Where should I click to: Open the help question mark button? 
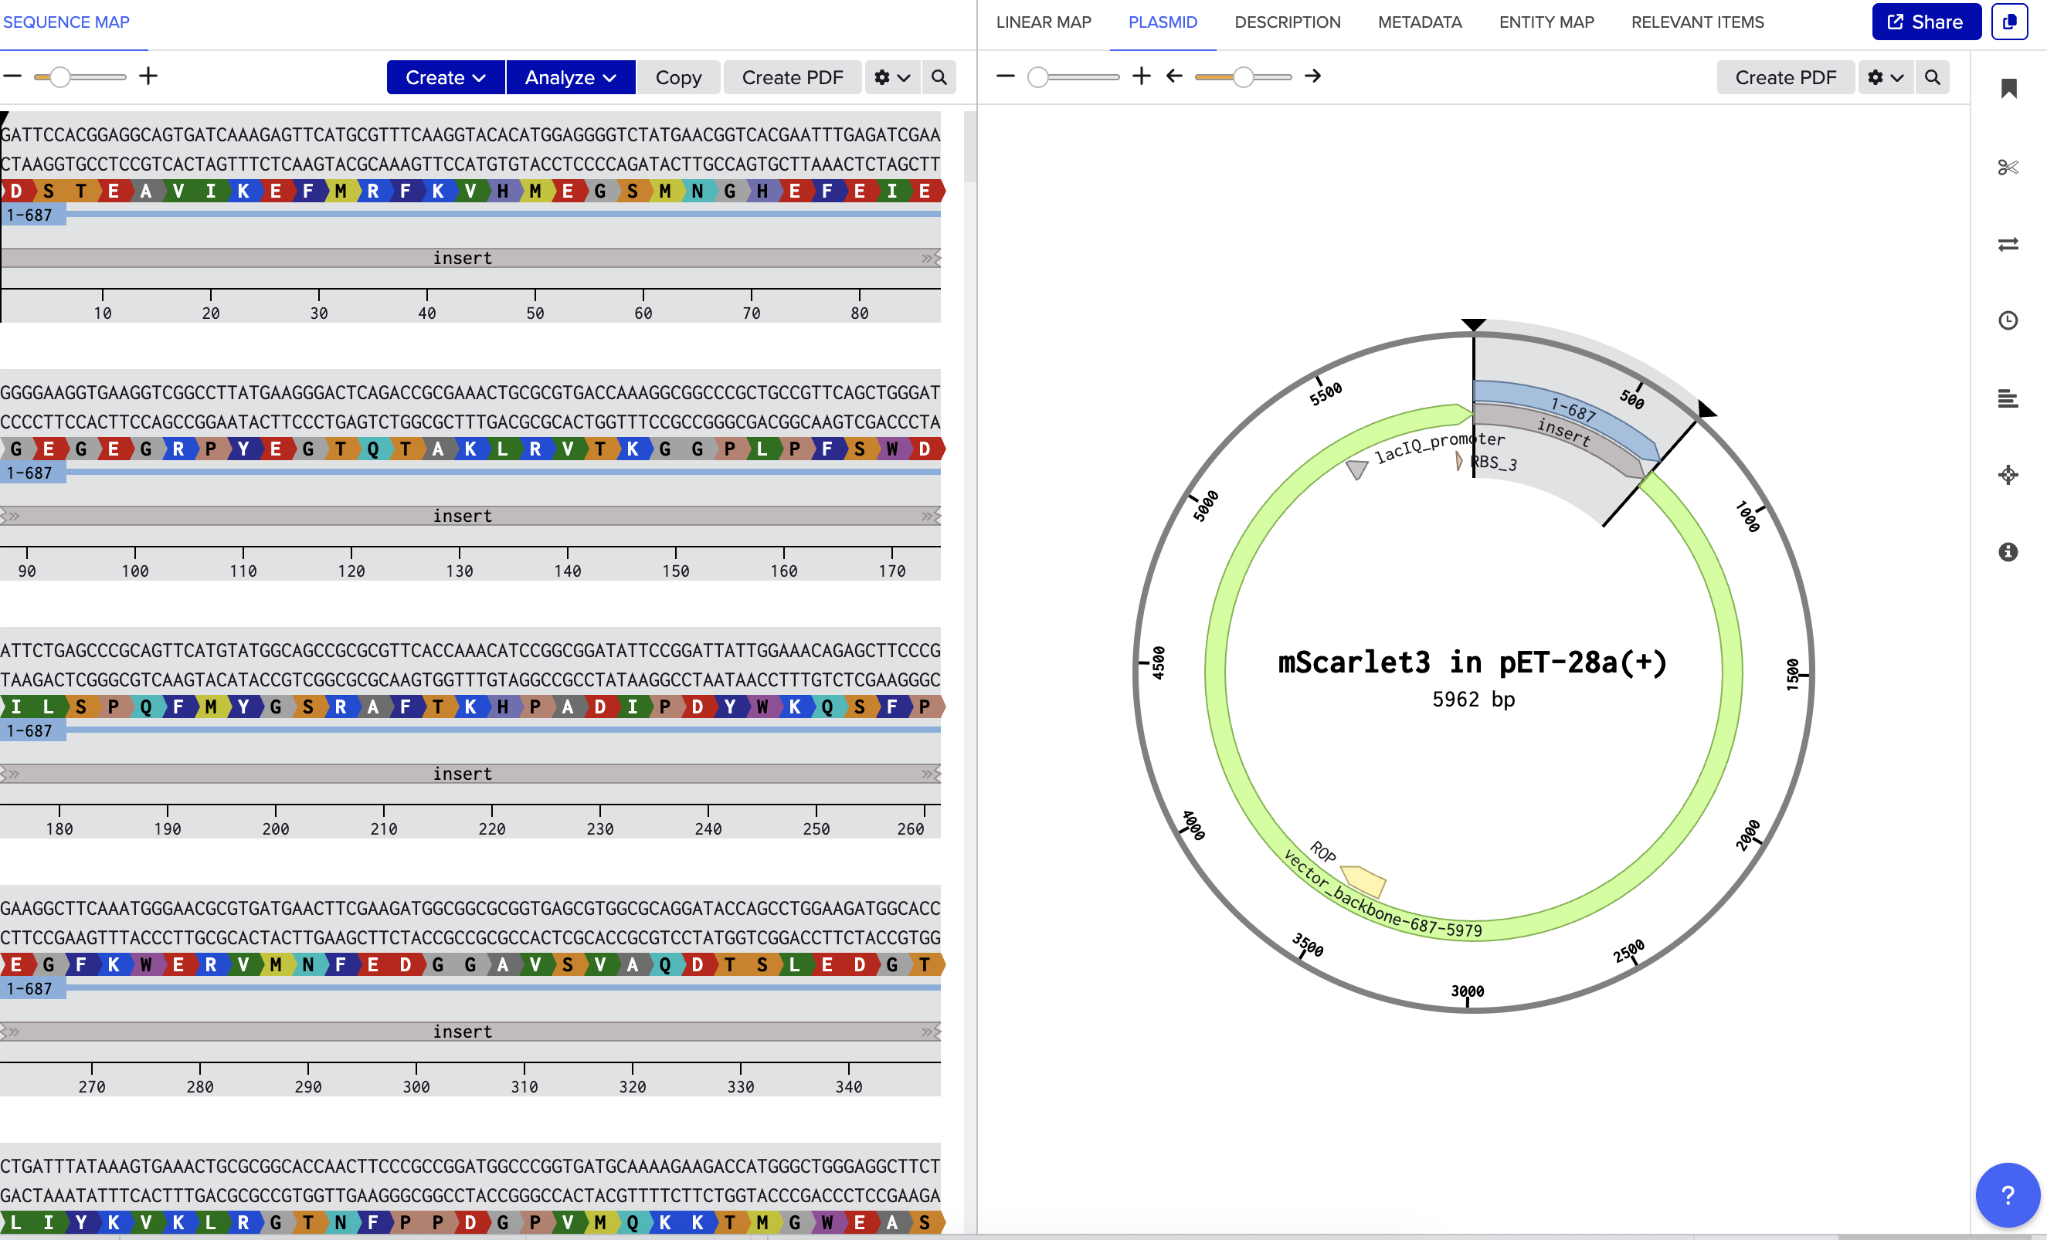2007,1195
